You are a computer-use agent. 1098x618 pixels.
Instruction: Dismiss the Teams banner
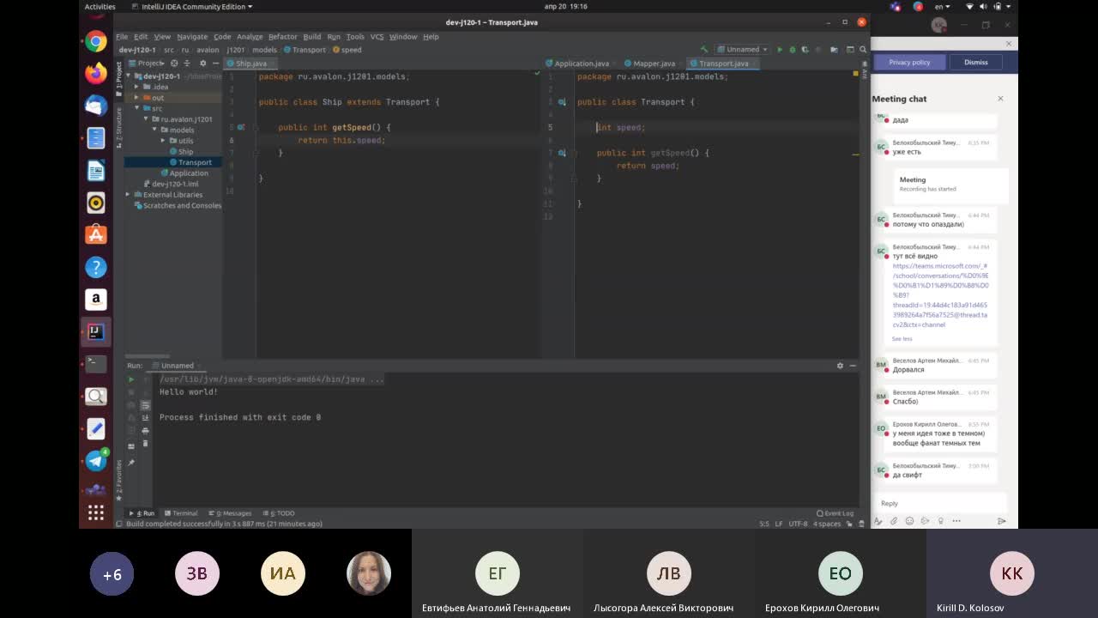pyautogui.click(x=975, y=63)
